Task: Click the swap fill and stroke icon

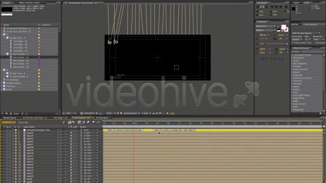Action: coord(287,26)
